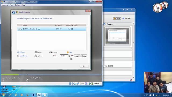
Task: Click the Load Driver link
Action: tap(22, 56)
